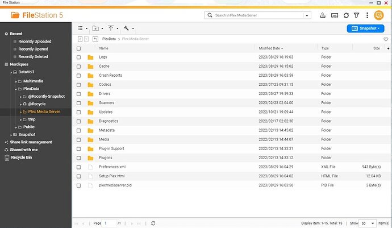Open the remote mount icon in header
The height and width of the screenshot is (228, 392).
click(x=323, y=15)
